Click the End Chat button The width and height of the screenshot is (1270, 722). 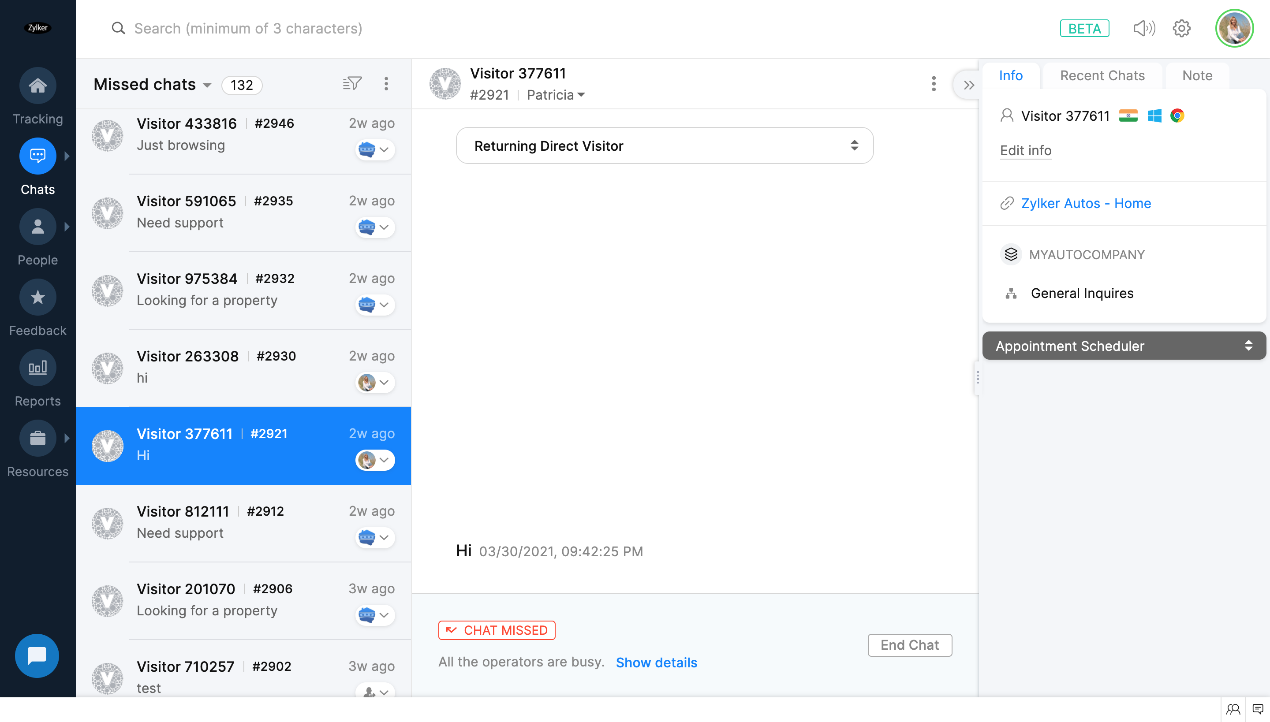(x=909, y=644)
